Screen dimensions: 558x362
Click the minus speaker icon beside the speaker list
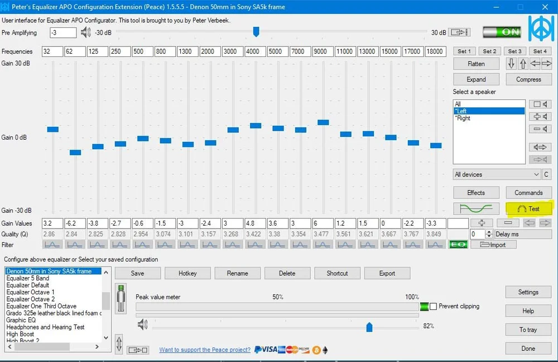pos(540,128)
